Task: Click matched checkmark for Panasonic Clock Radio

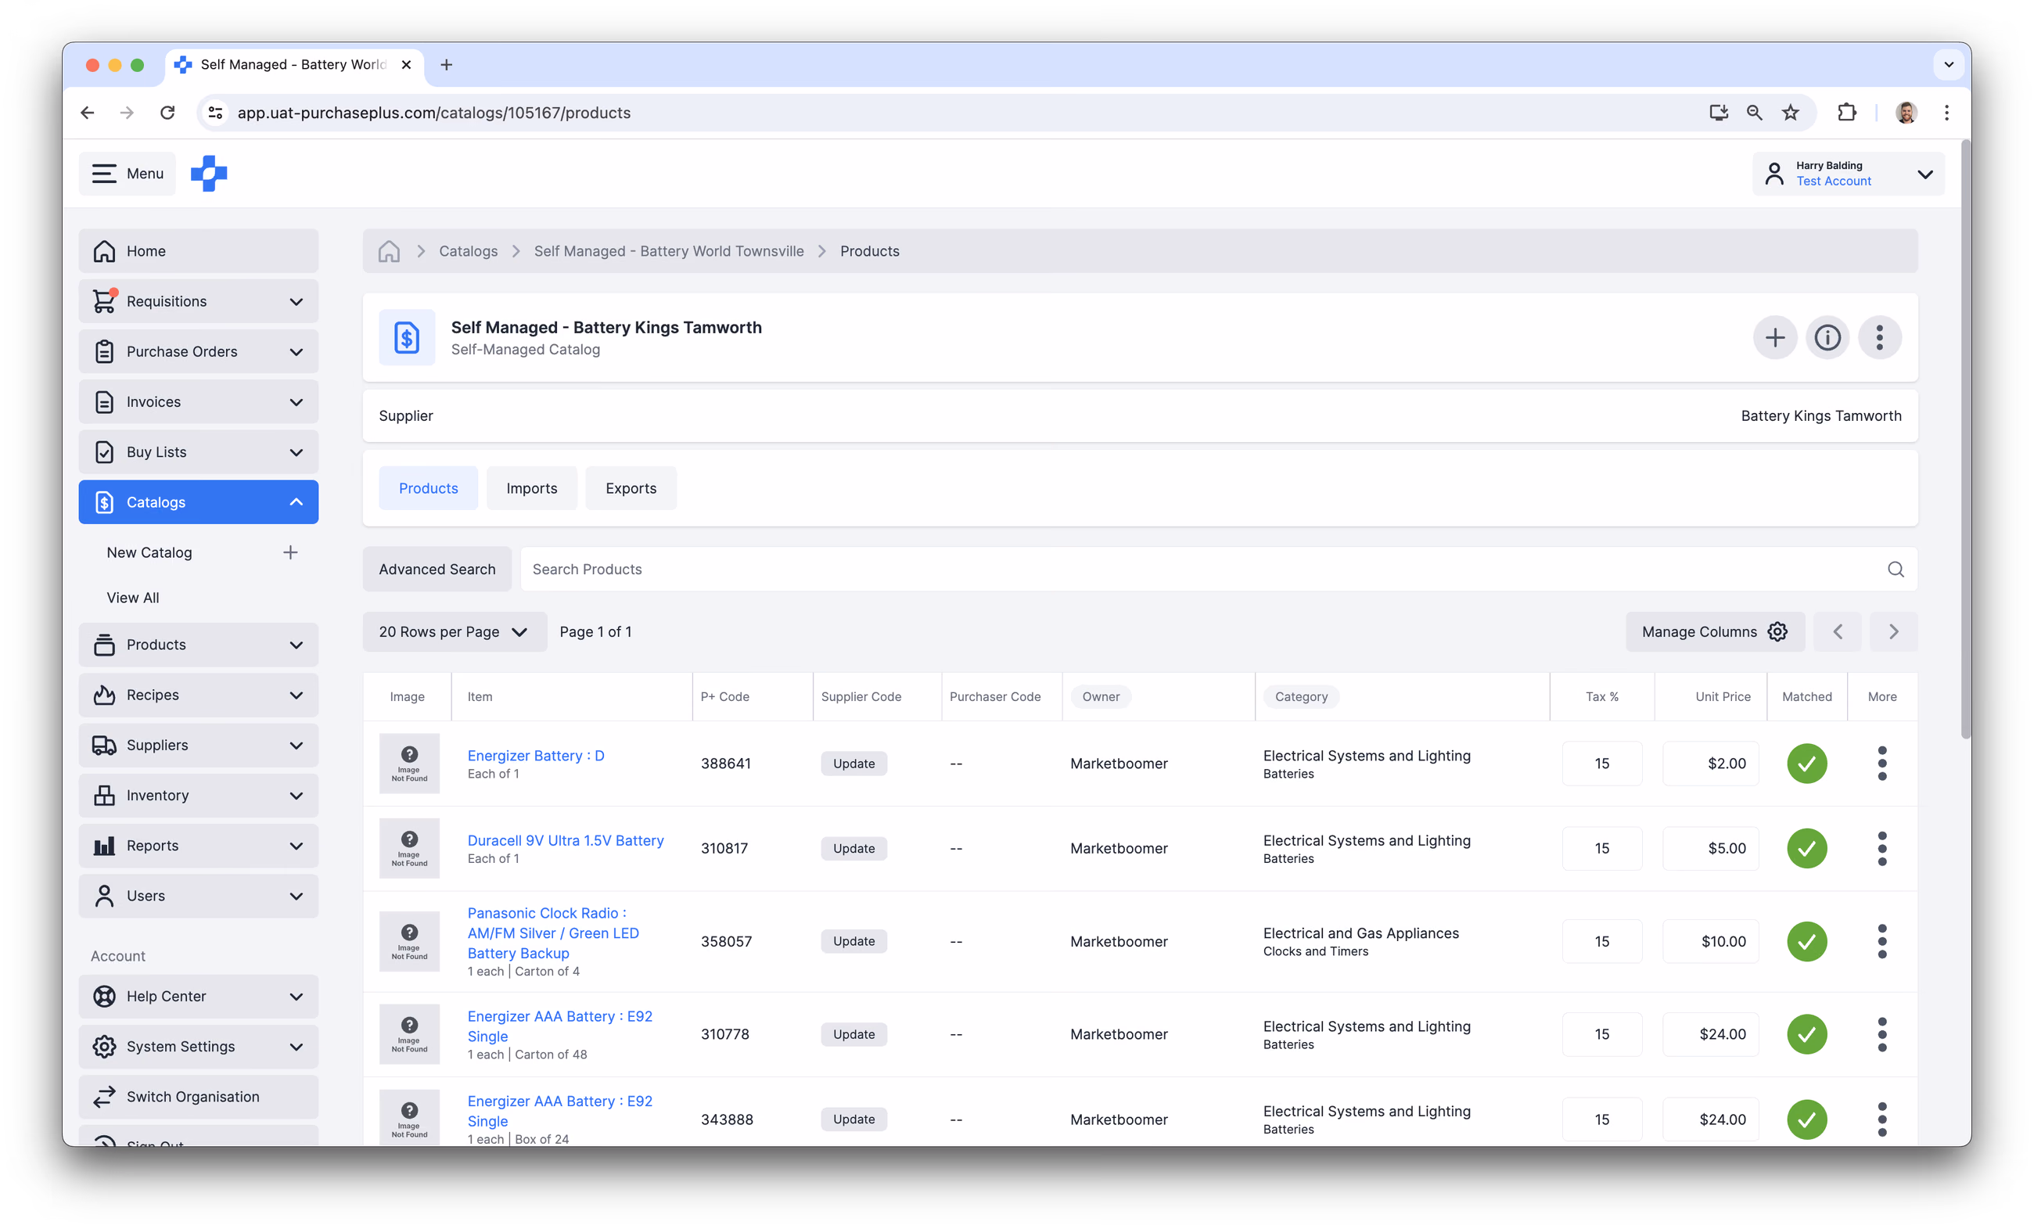Action: (1806, 941)
